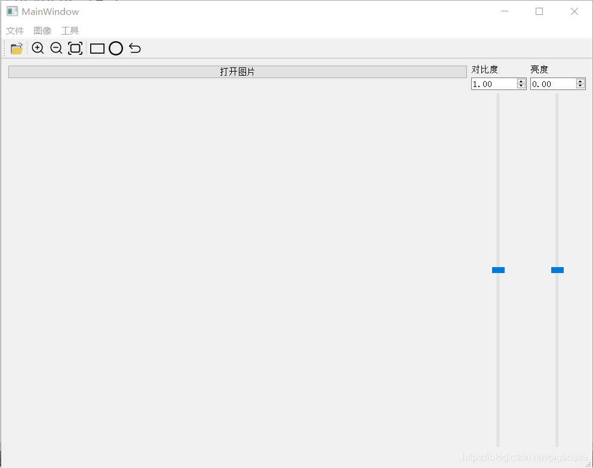The width and height of the screenshot is (593, 468).
Task: Click the 亮度 vertical slider handle
Action: [x=557, y=270]
